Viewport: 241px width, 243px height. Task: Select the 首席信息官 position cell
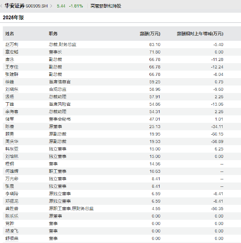click(x=60, y=82)
